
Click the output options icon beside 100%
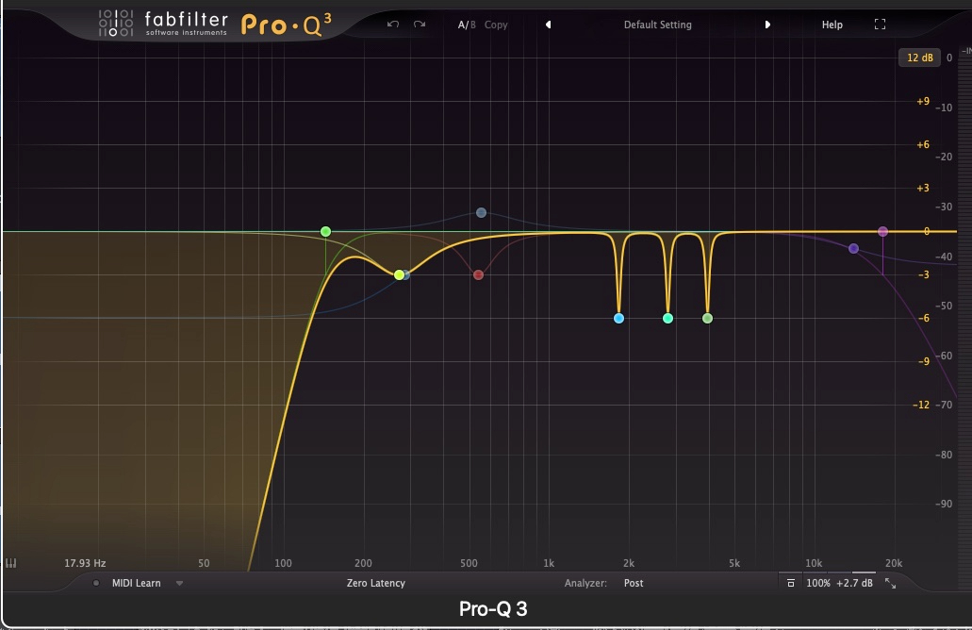[x=790, y=584]
